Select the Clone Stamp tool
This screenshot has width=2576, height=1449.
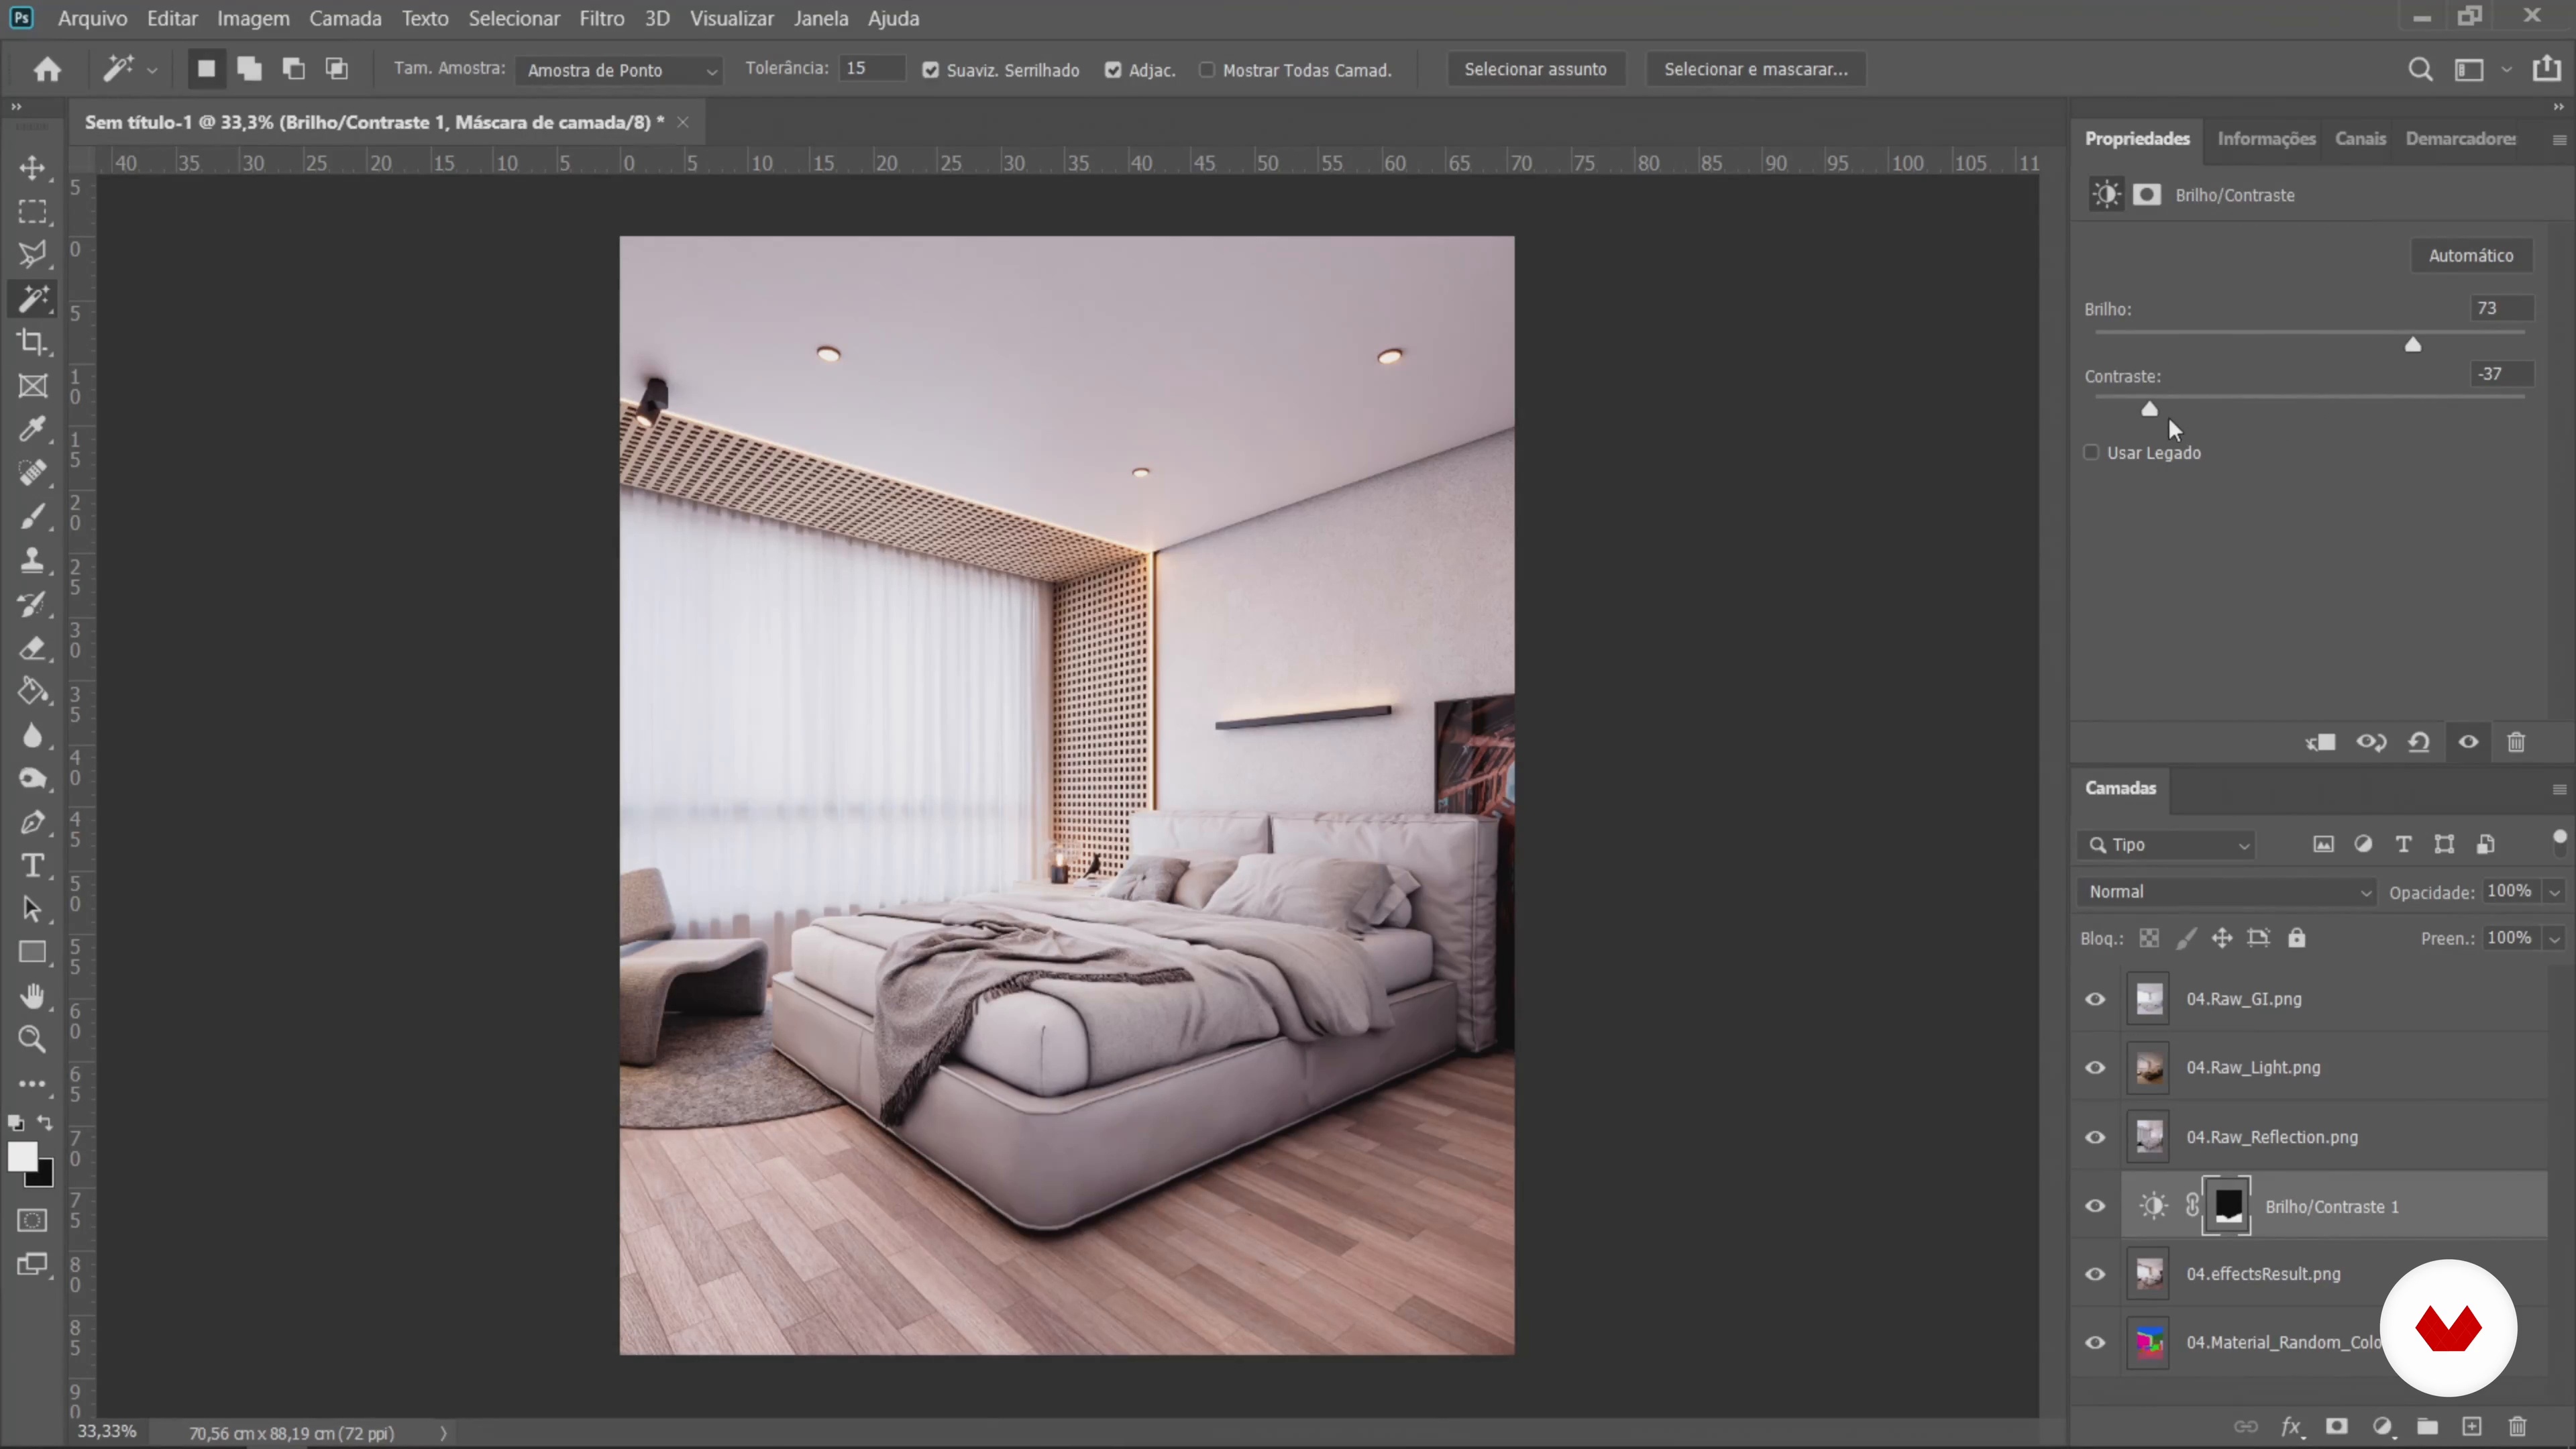tap(32, 560)
